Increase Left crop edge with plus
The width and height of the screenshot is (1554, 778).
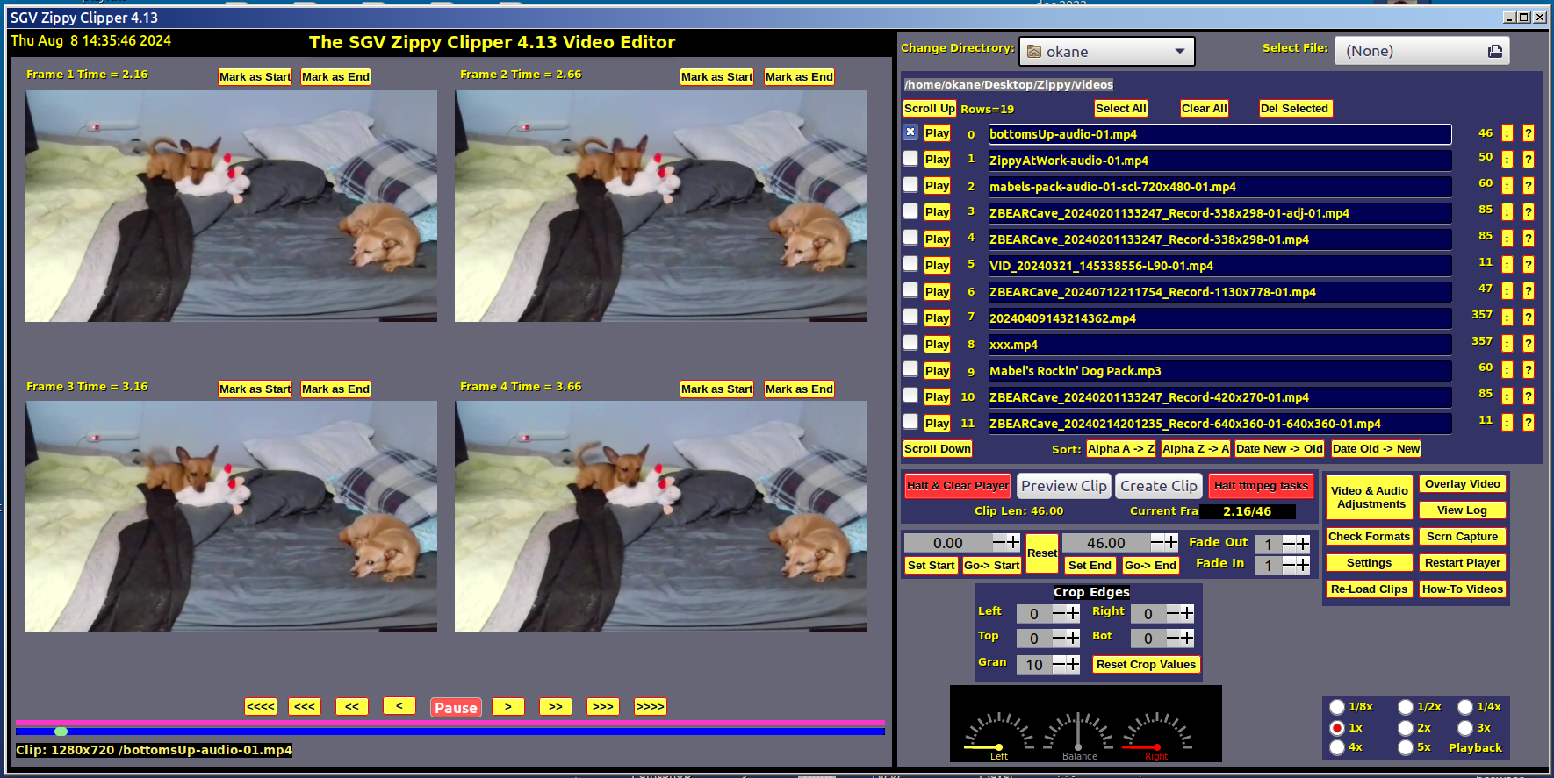(1072, 613)
